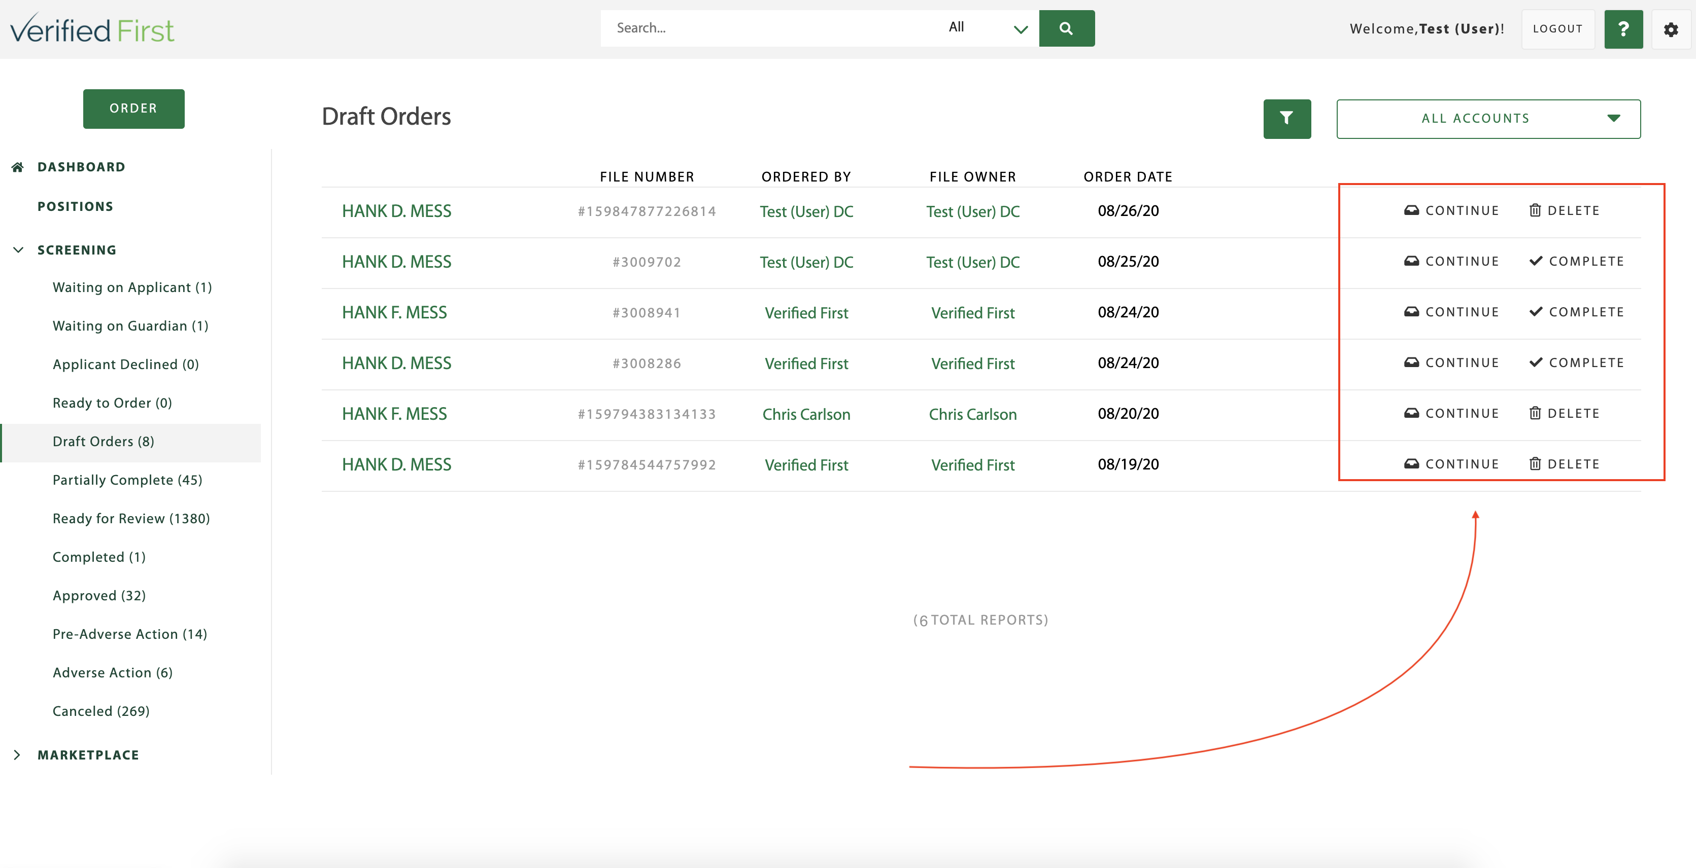The height and width of the screenshot is (868, 1696).
Task: Select Waiting on Guardian (1)
Action: click(x=130, y=326)
